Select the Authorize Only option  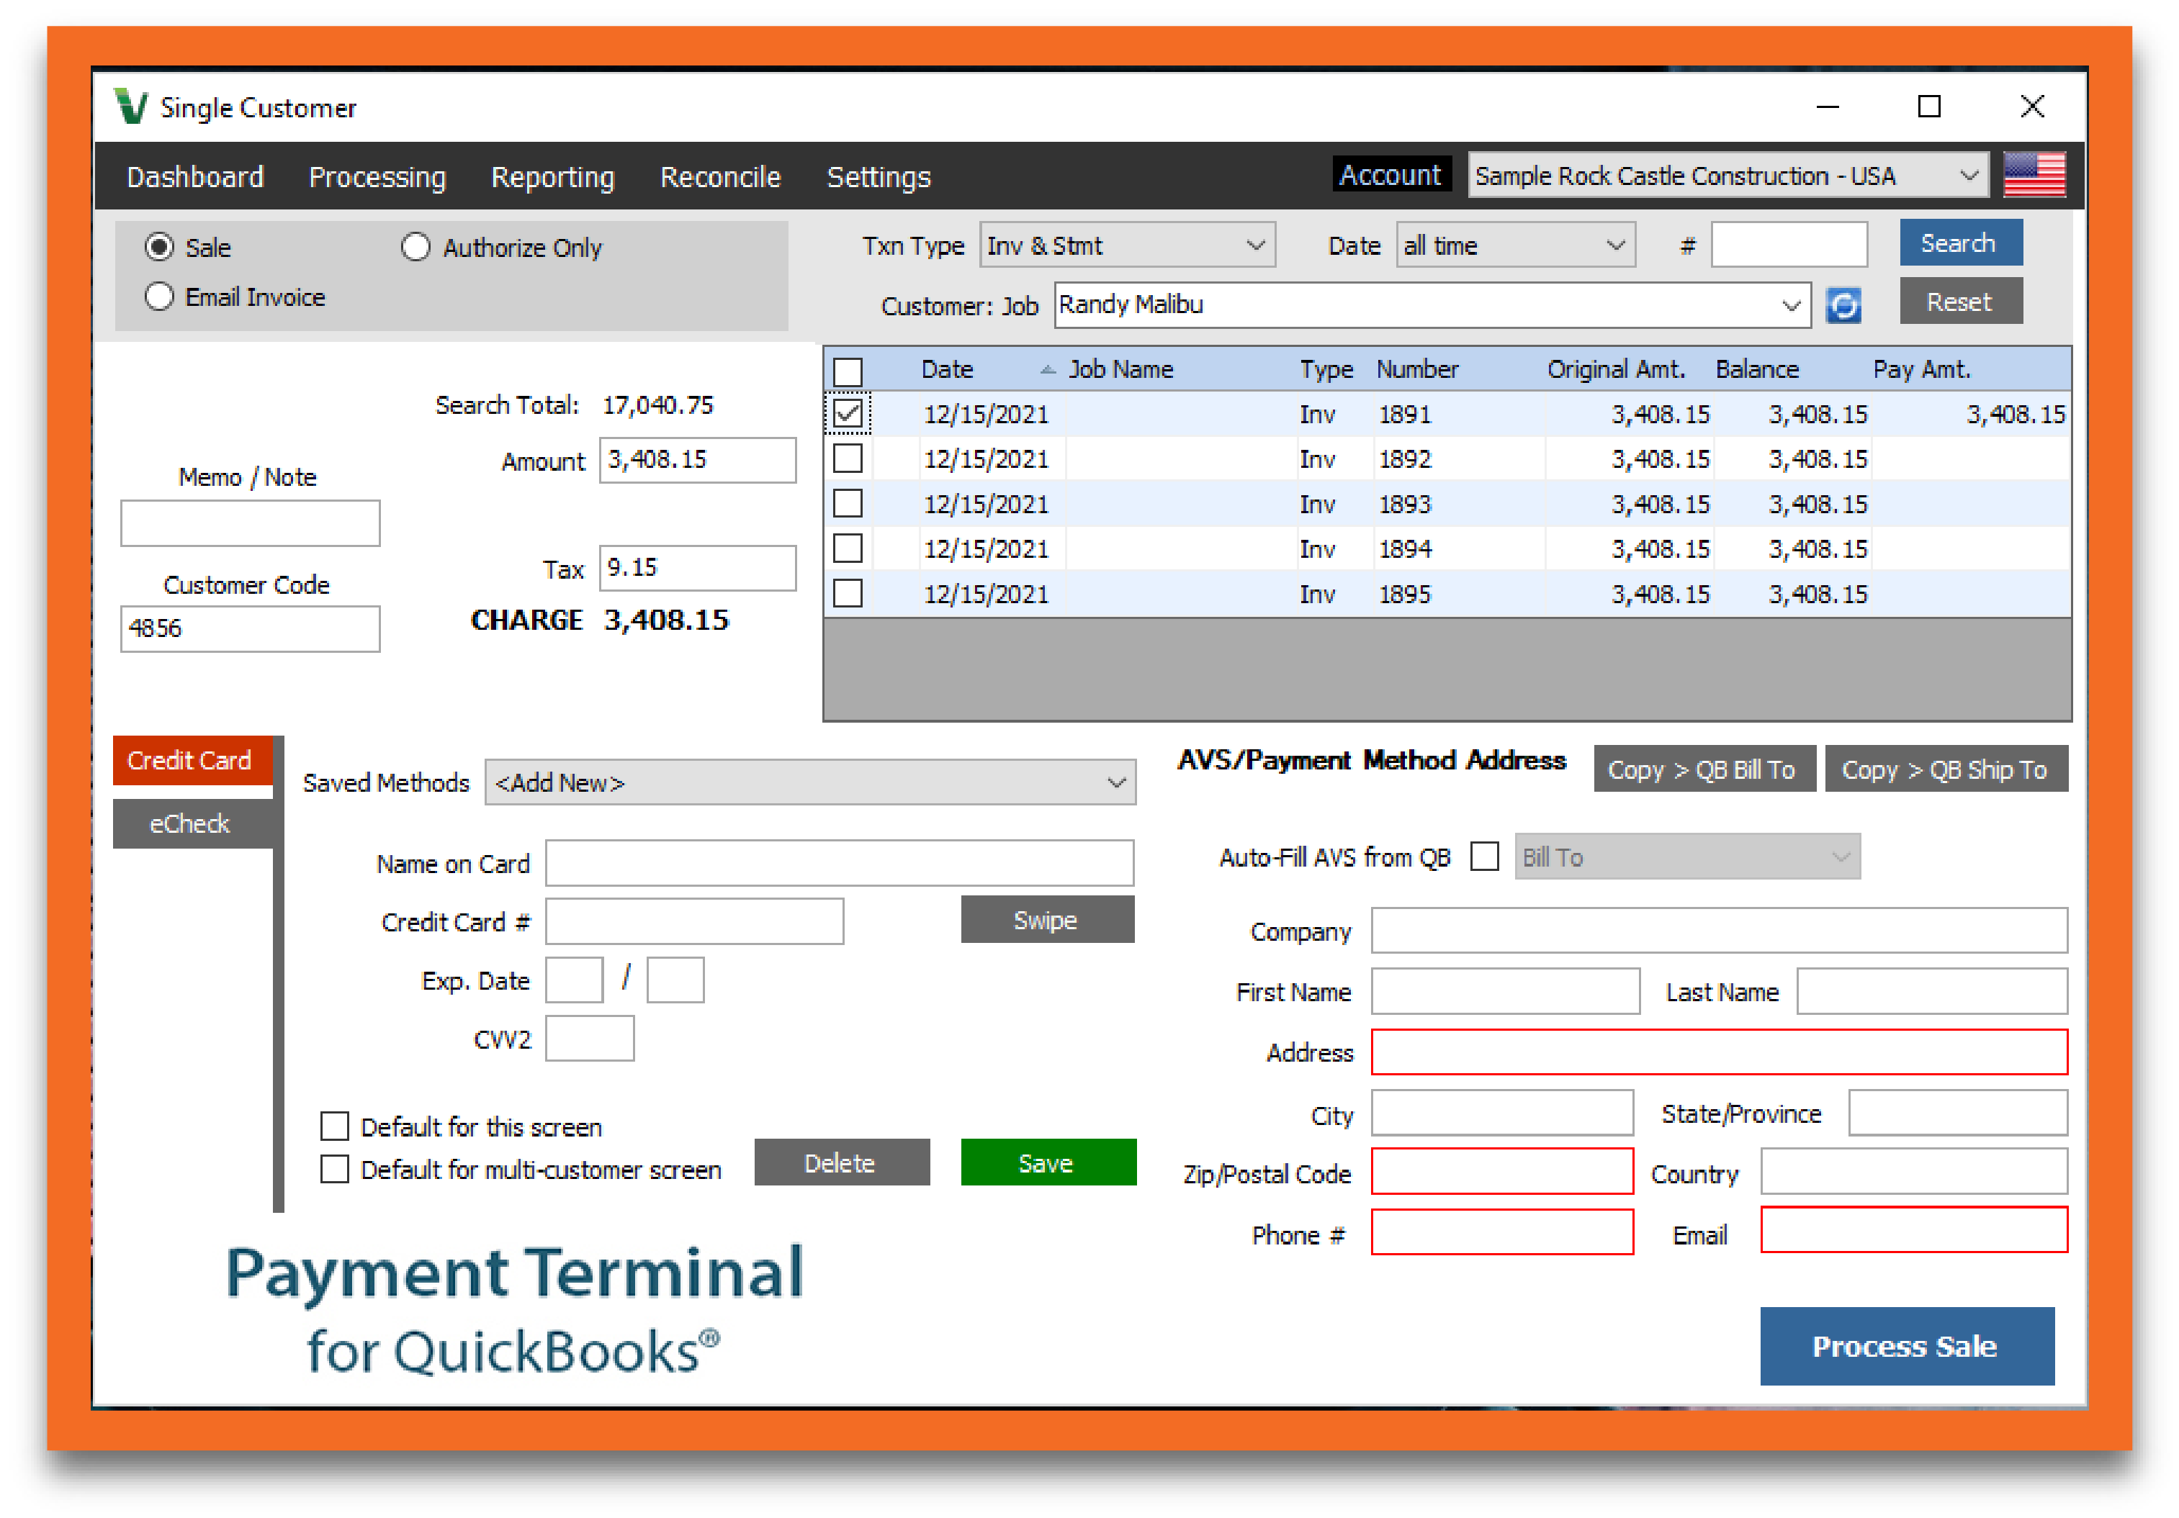pos(415,248)
